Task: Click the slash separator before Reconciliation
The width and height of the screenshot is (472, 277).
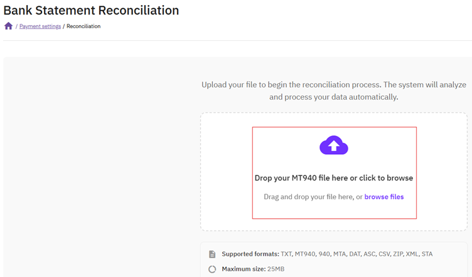Action: click(63, 26)
